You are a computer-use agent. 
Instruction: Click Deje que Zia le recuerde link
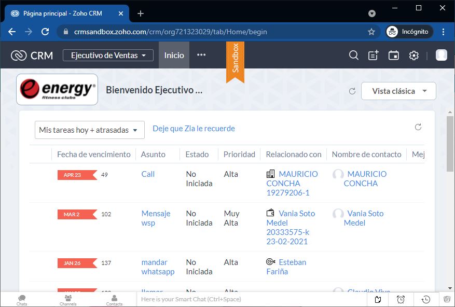click(x=194, y=129)
